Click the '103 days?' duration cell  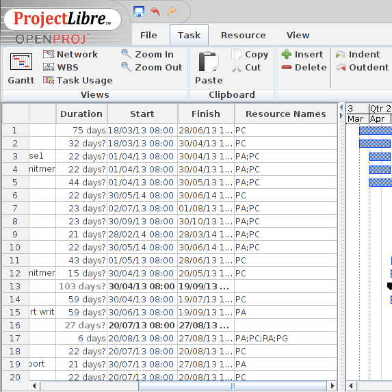coord(81,286)
